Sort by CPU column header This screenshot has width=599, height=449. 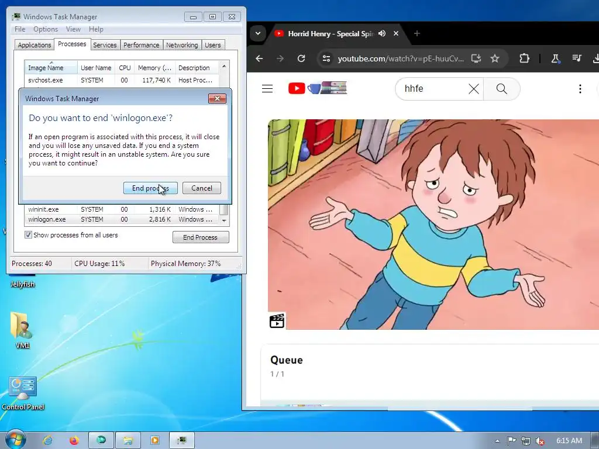click(x=125, y=68)
